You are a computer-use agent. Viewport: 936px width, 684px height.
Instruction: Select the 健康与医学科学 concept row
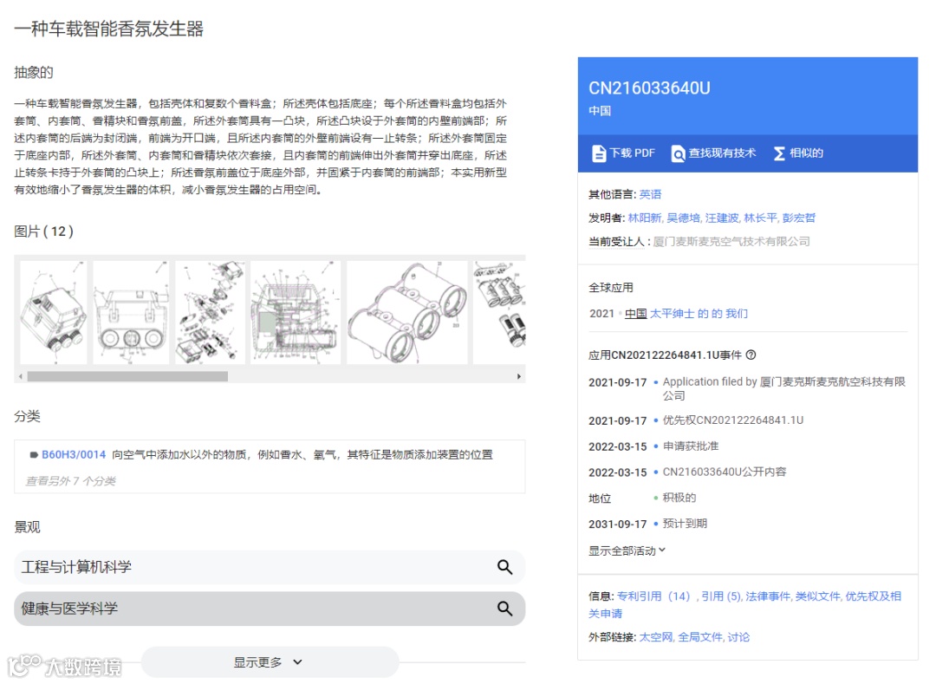click(x=270, y=609)
